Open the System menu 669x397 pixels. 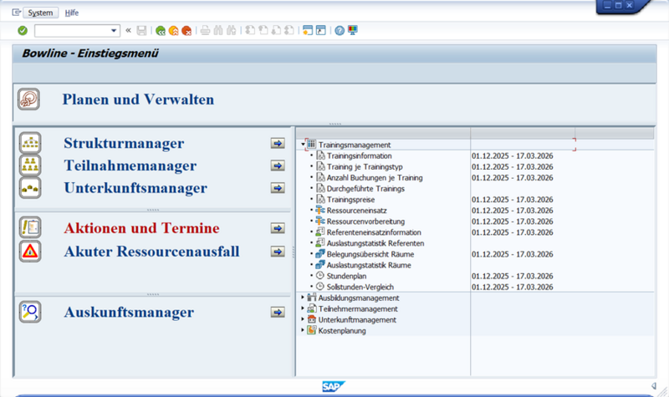click(x=40, y=13)
